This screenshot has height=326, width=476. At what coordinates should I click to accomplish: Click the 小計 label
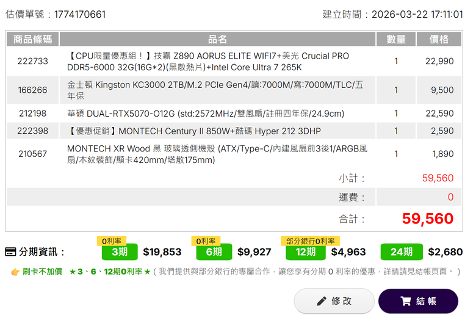[x=352, y=178]
